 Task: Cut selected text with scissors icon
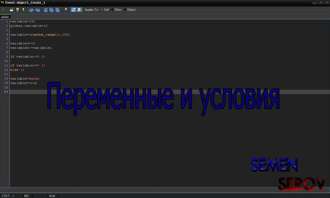[46, 10]
